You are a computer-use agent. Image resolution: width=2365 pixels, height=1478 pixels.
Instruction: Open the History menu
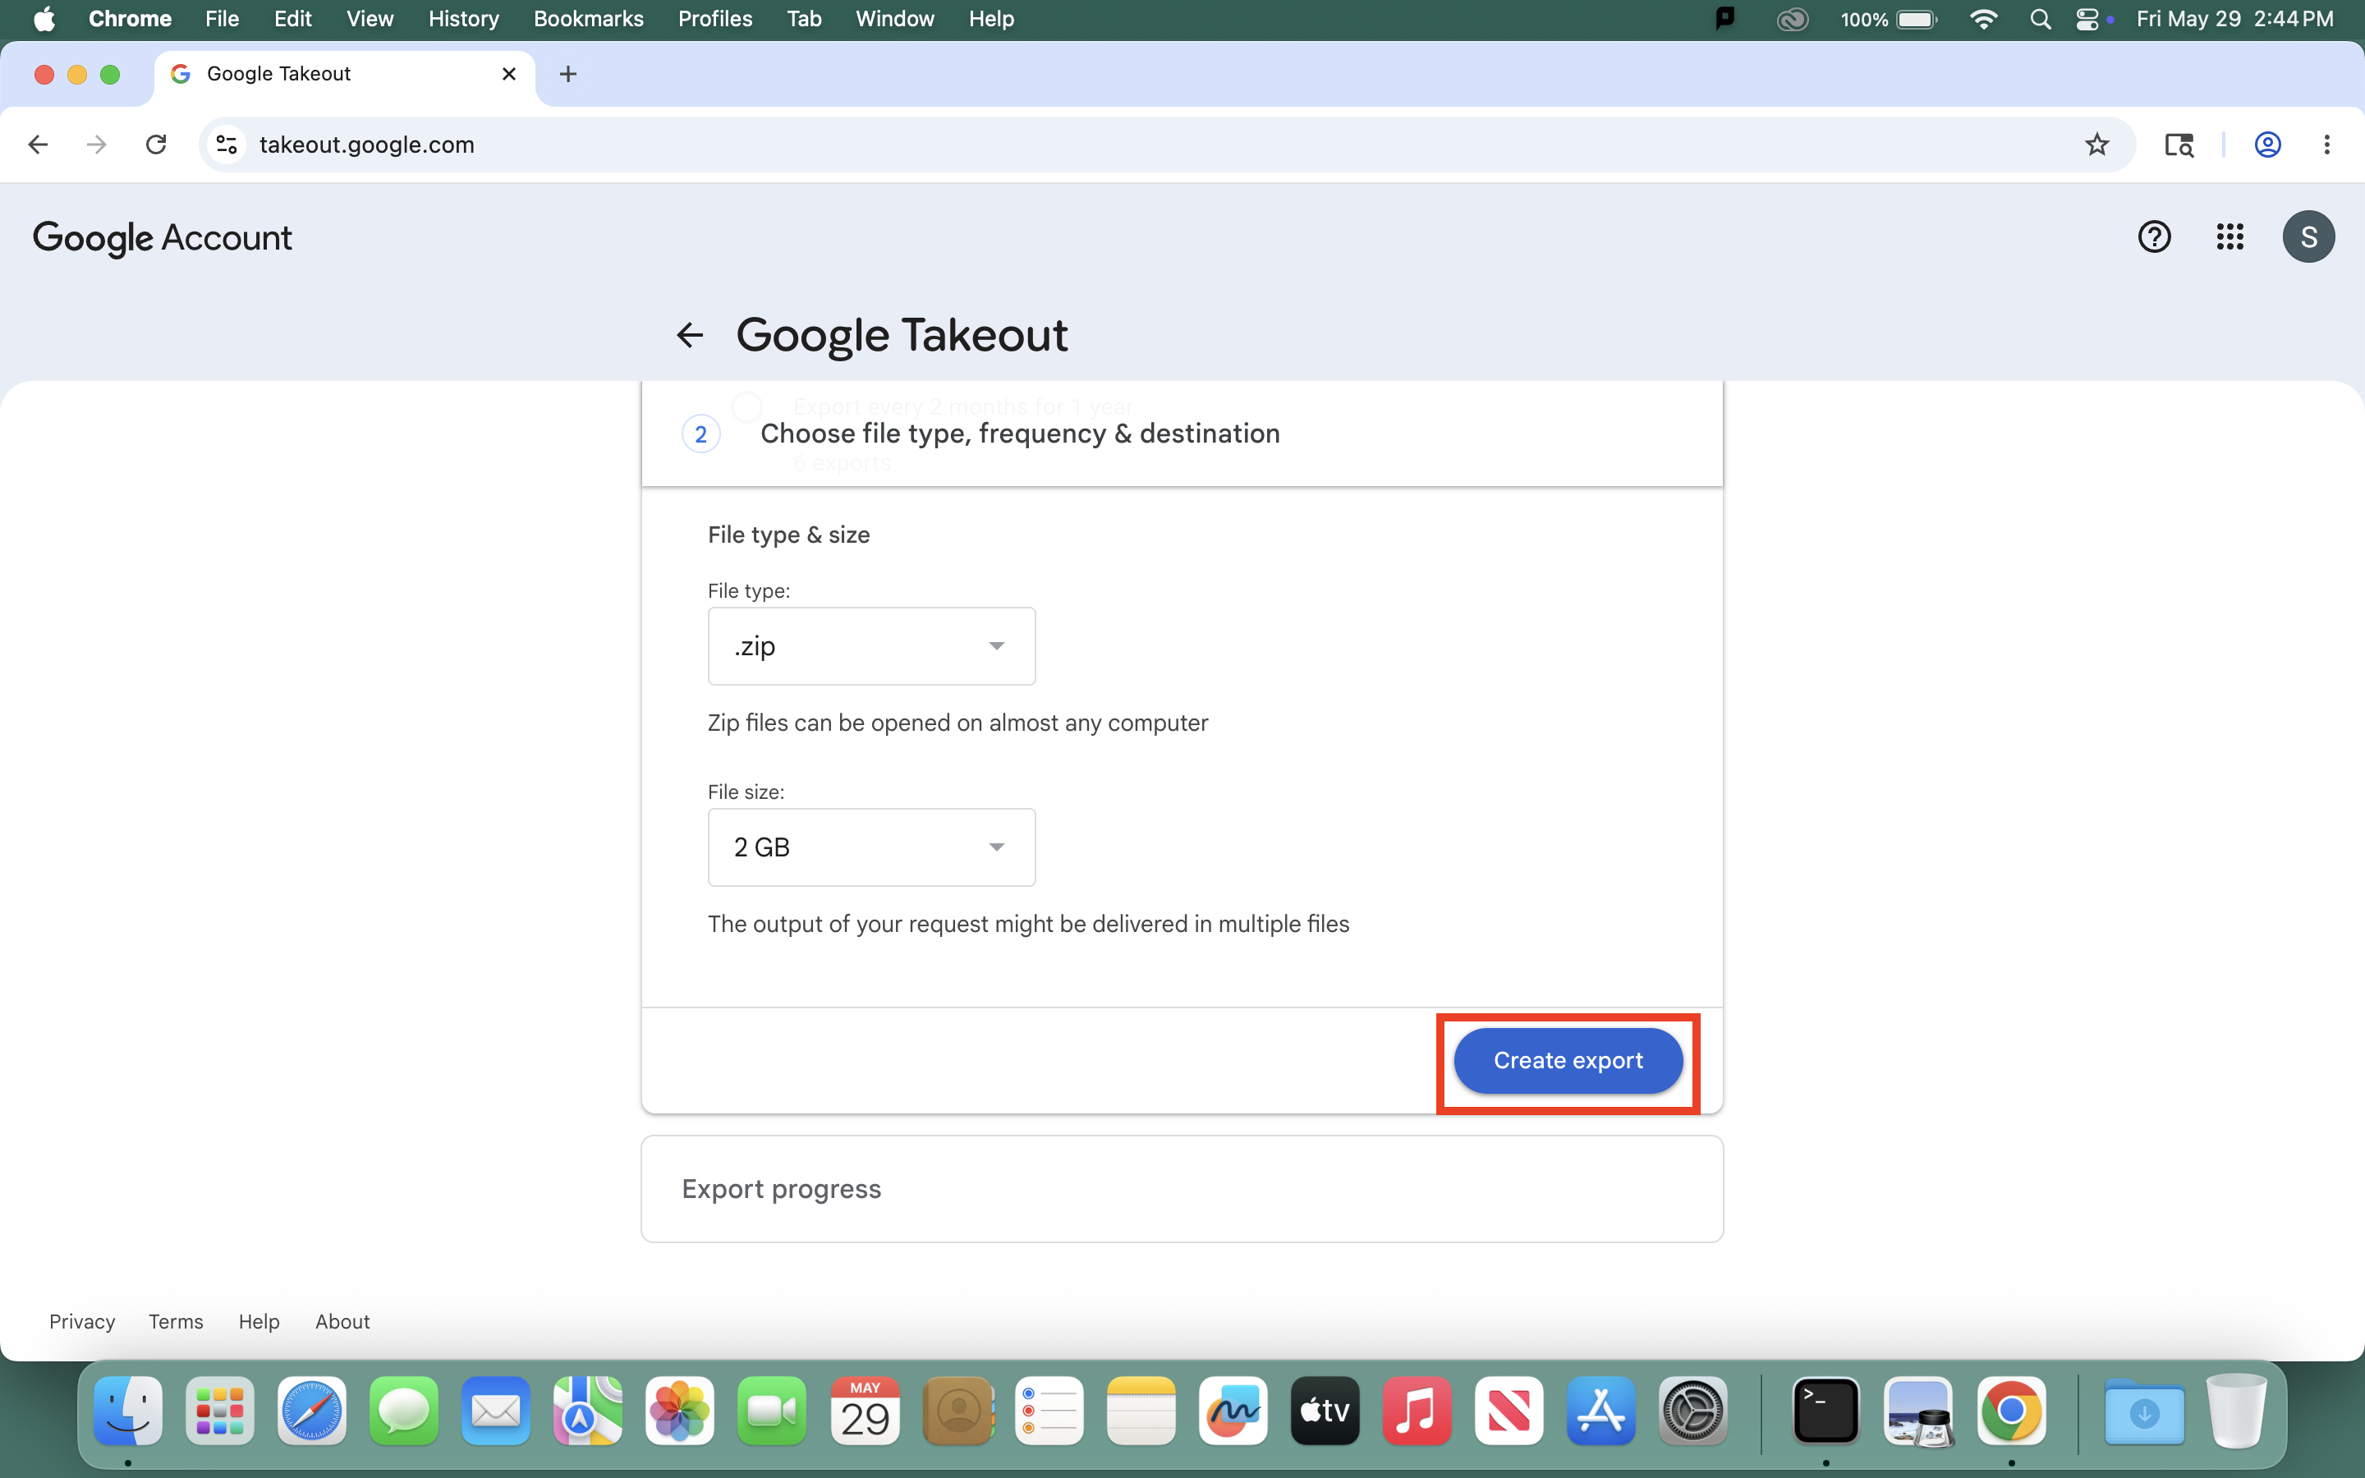[x=463, y=20]
